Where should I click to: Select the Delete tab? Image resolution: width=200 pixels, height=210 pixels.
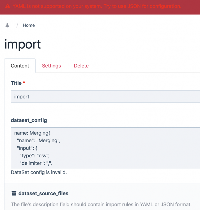(x=81, y=66)
